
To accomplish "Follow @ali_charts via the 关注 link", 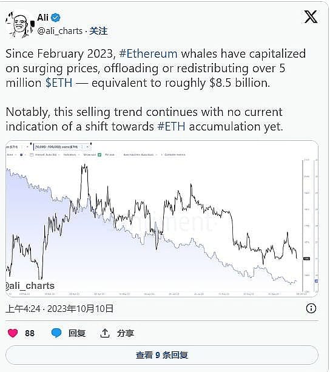I will (x=98, y=31).
